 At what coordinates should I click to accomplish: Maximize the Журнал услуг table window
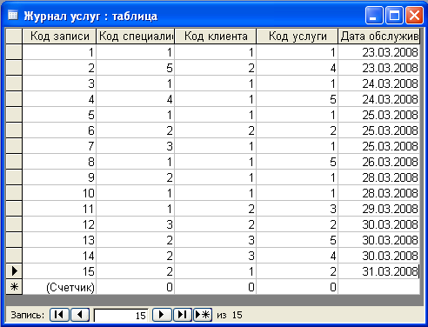(394, 15)
